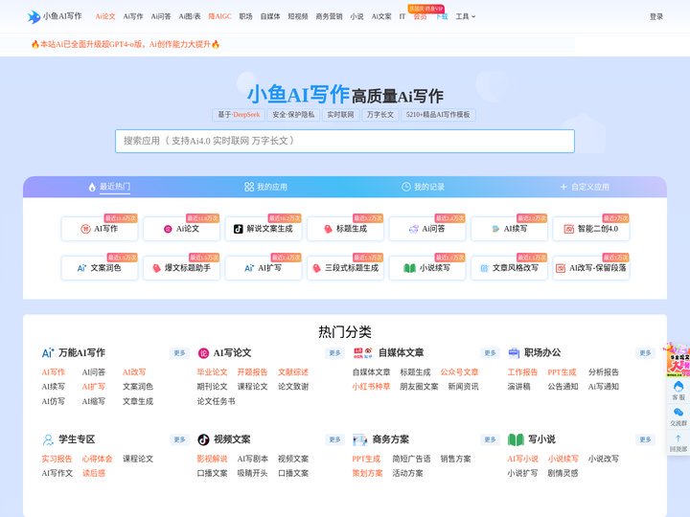
Task: Open the 影视解说 link
Action: point(212,459)
